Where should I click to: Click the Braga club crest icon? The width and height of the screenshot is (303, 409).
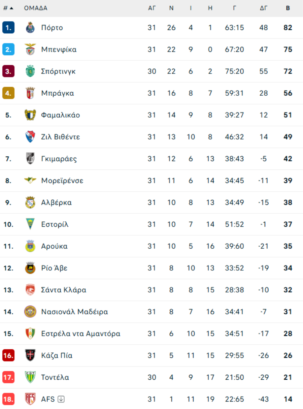[x=30, y=93]
